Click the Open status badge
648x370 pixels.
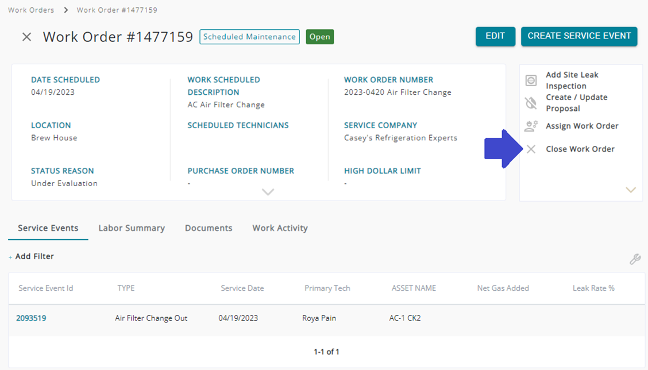(320, 37)
